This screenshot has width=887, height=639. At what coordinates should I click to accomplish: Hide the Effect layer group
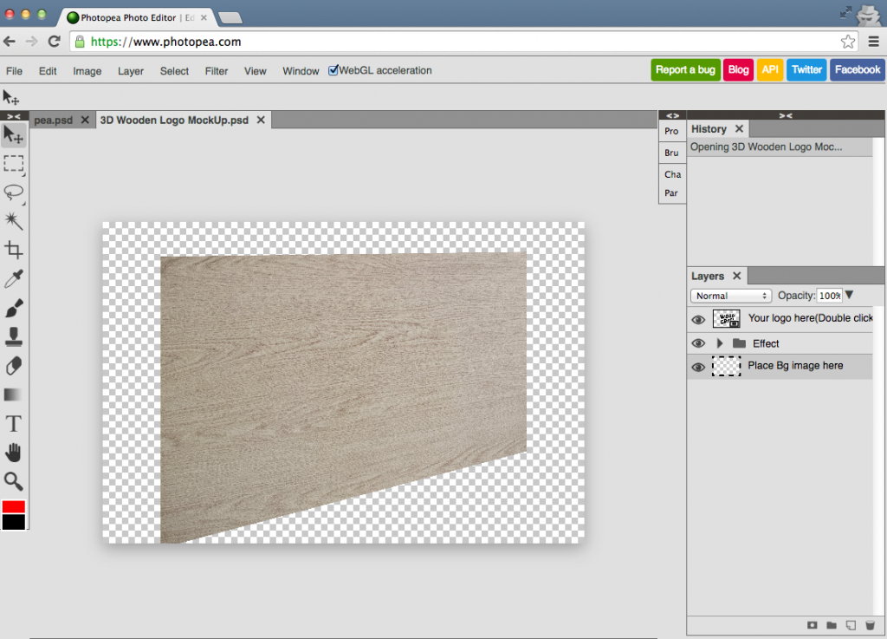[x=698, y=342]
